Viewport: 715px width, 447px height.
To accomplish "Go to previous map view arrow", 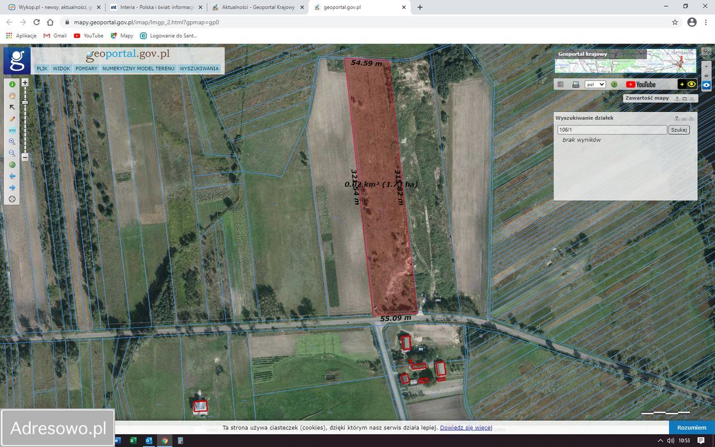I will tap(12, 176).
